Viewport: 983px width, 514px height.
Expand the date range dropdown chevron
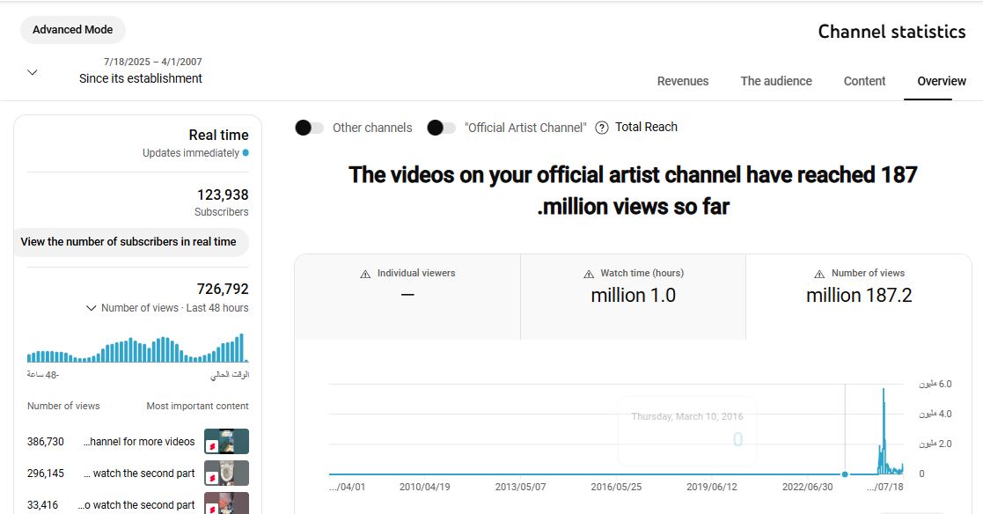click(x=33, y=72)
